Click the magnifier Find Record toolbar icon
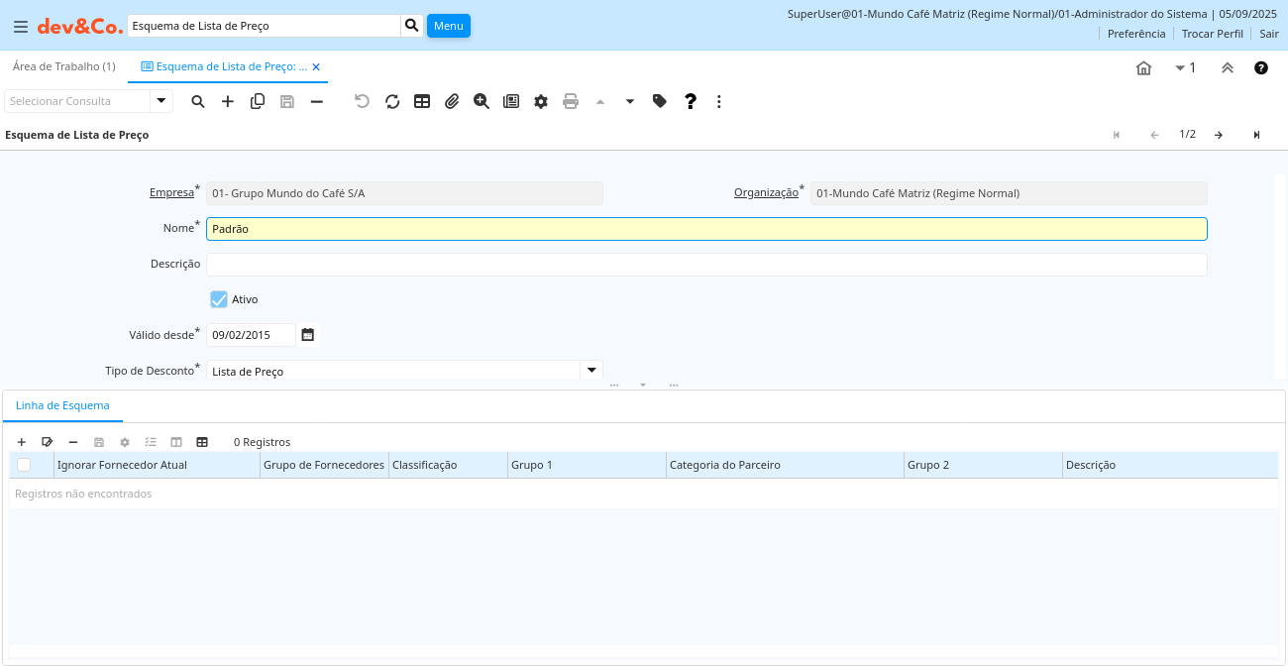 pyautogui.click(x=198, y=101)
